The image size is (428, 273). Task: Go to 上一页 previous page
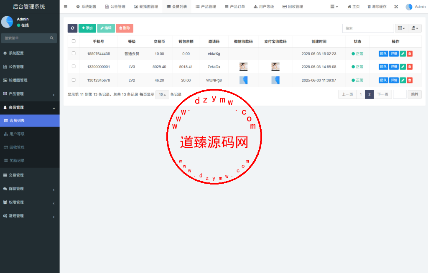347,94
